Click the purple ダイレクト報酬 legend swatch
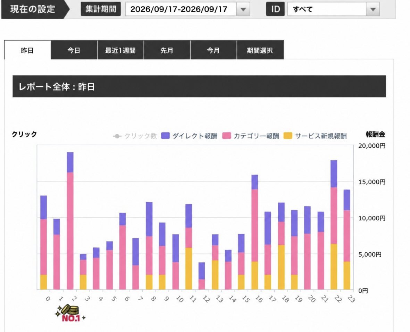Screen dimensions: 410x332 point(166,136)
